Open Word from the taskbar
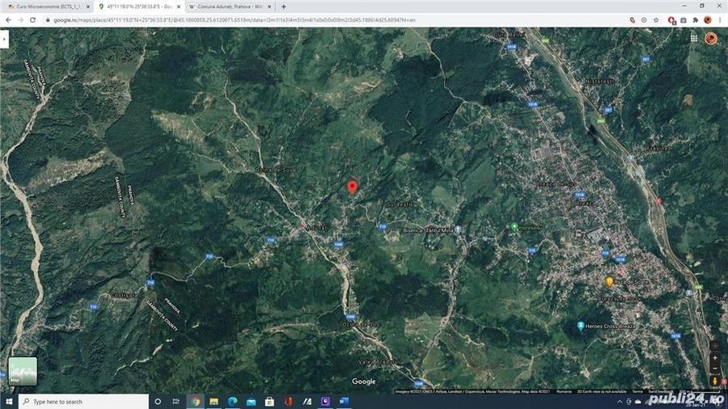This screenshot has width=728, height=409. coord(344,402)
